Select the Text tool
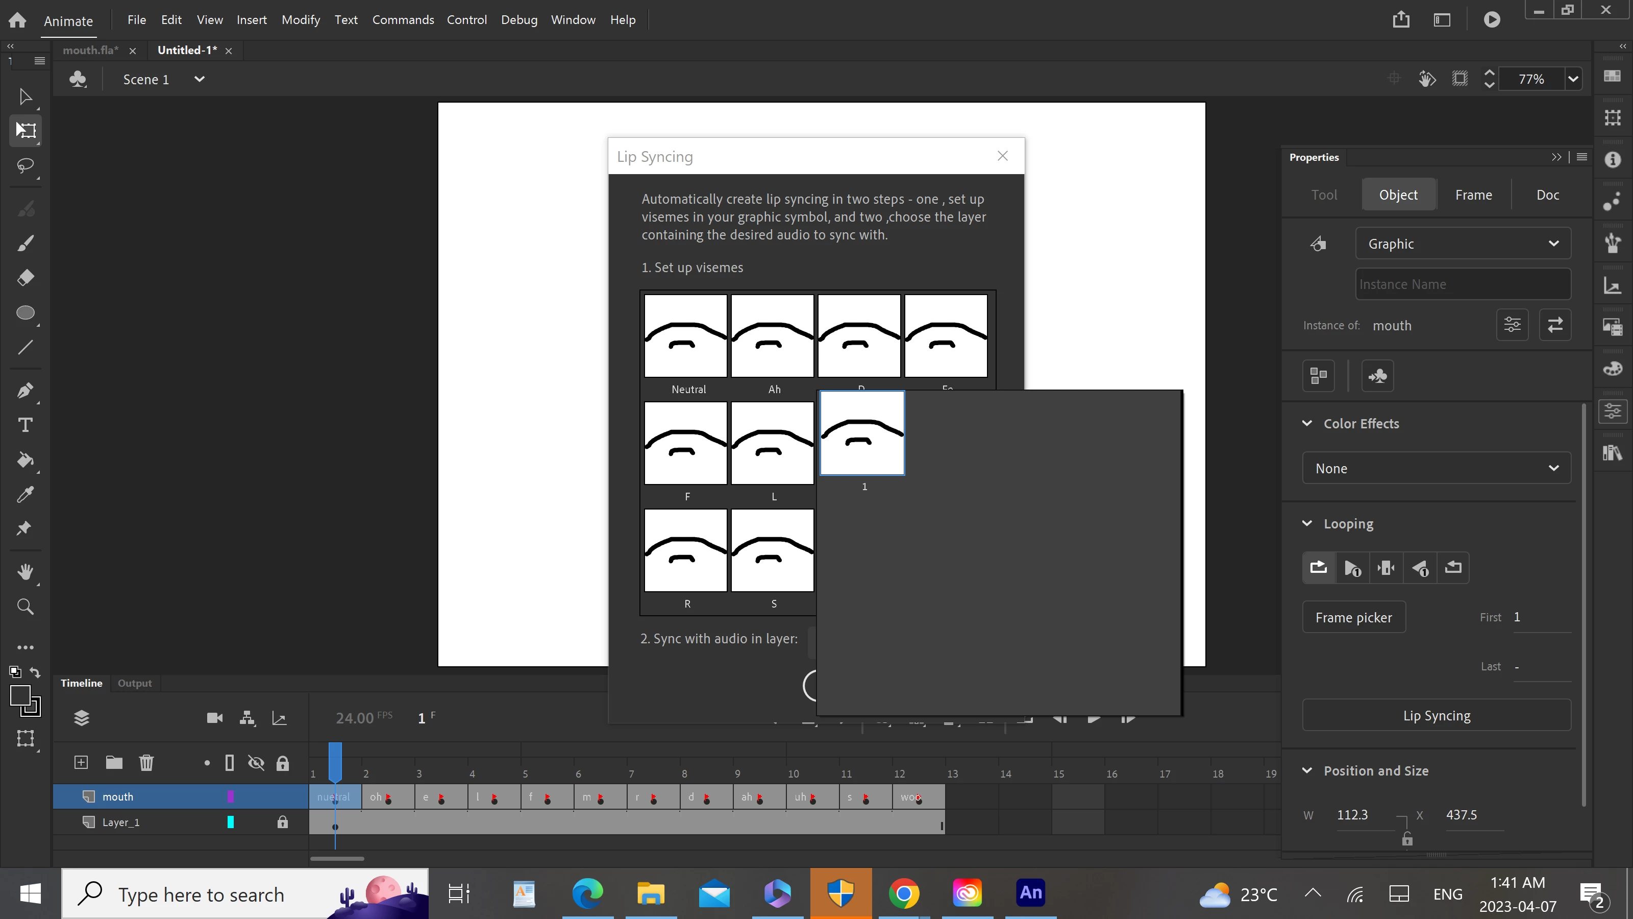Viewport: 1633px width, 919px height. pyautogui.click(x=26, y=425)
